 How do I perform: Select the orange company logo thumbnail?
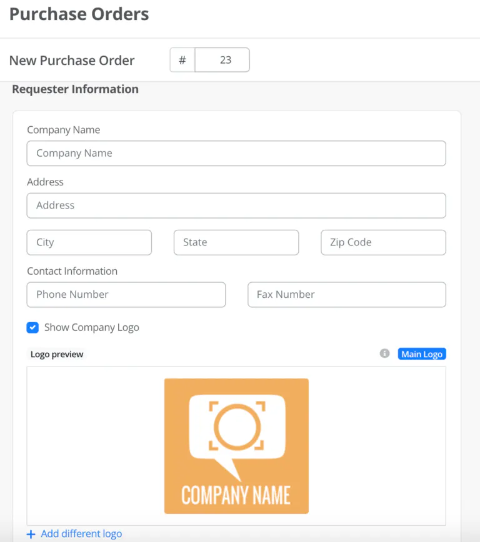pyautogui.click(x=236, y=445)
